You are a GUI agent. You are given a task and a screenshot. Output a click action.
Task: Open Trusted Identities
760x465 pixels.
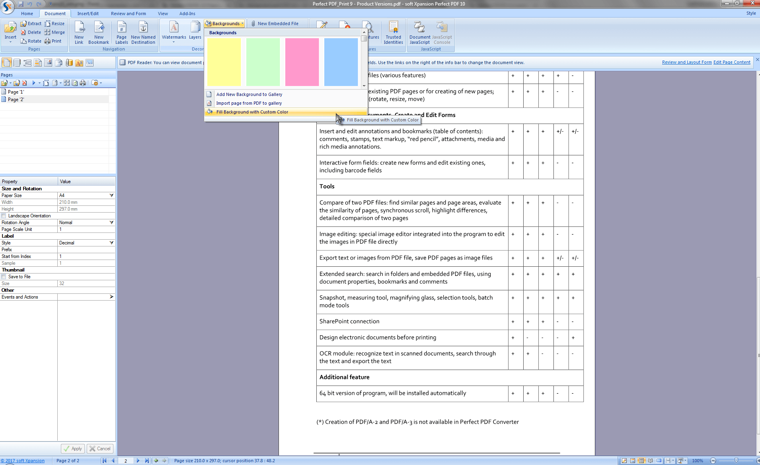pos(394,33)
